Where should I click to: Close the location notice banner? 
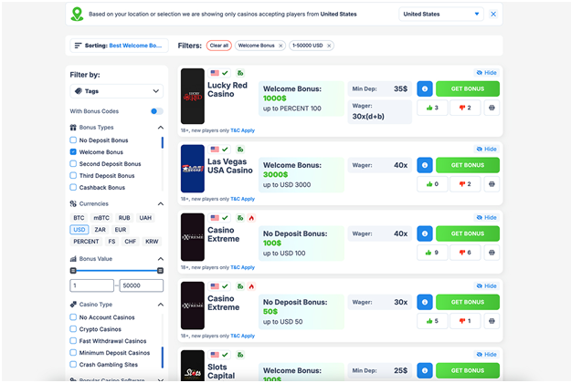click(x=493, y=15)
